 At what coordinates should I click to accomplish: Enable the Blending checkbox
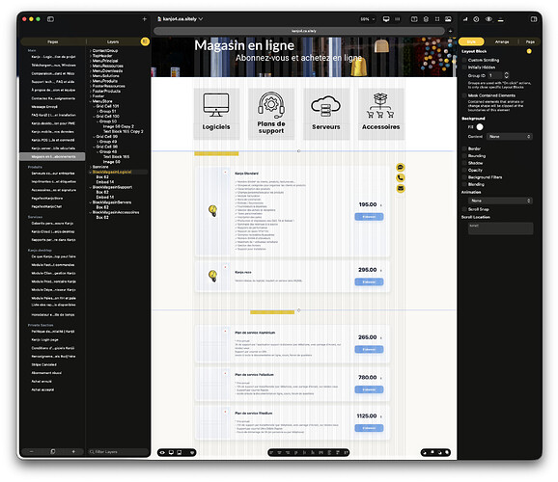[464, 184]
